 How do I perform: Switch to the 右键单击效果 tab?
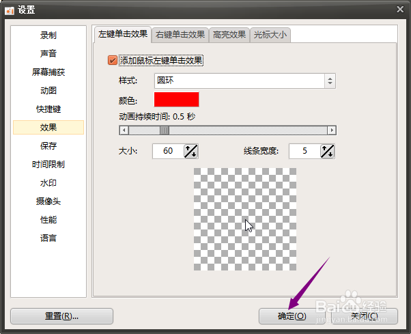click(180, 35)
